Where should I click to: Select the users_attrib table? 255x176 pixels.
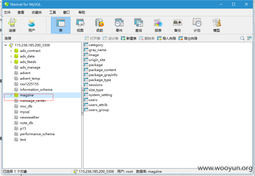(96, 105)
